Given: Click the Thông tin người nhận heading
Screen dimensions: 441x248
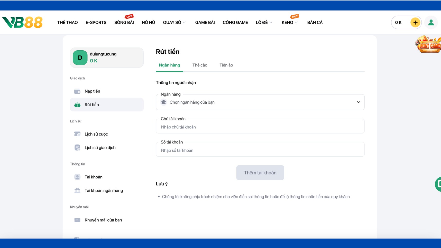Looking at the screenshot, I should [176, 83].
